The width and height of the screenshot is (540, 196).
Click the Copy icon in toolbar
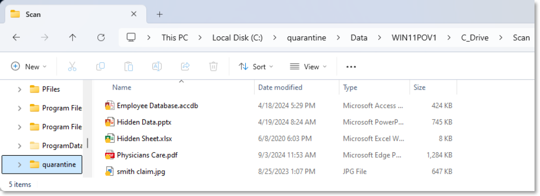click(x=100, y=67)
